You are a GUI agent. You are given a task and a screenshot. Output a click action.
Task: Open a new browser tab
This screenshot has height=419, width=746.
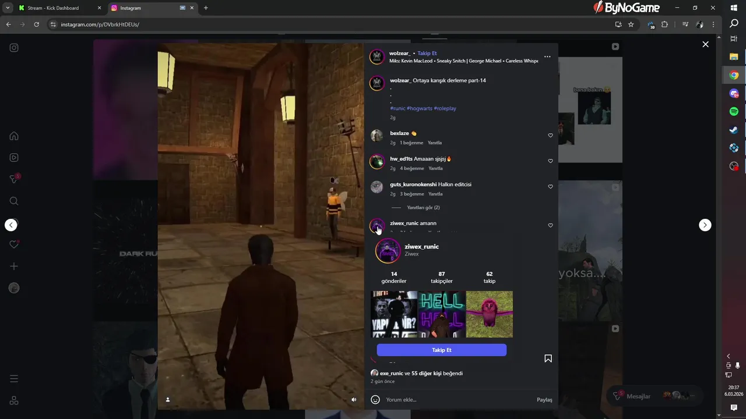click(206, 8)
